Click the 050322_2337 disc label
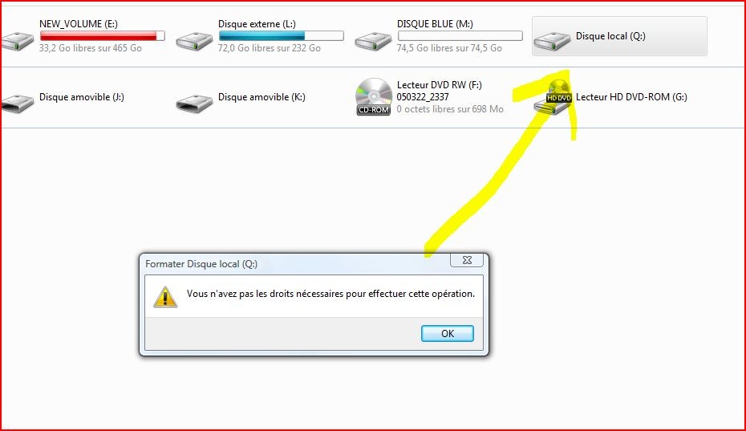Screen dimensions: 746x431 point(423,97)
